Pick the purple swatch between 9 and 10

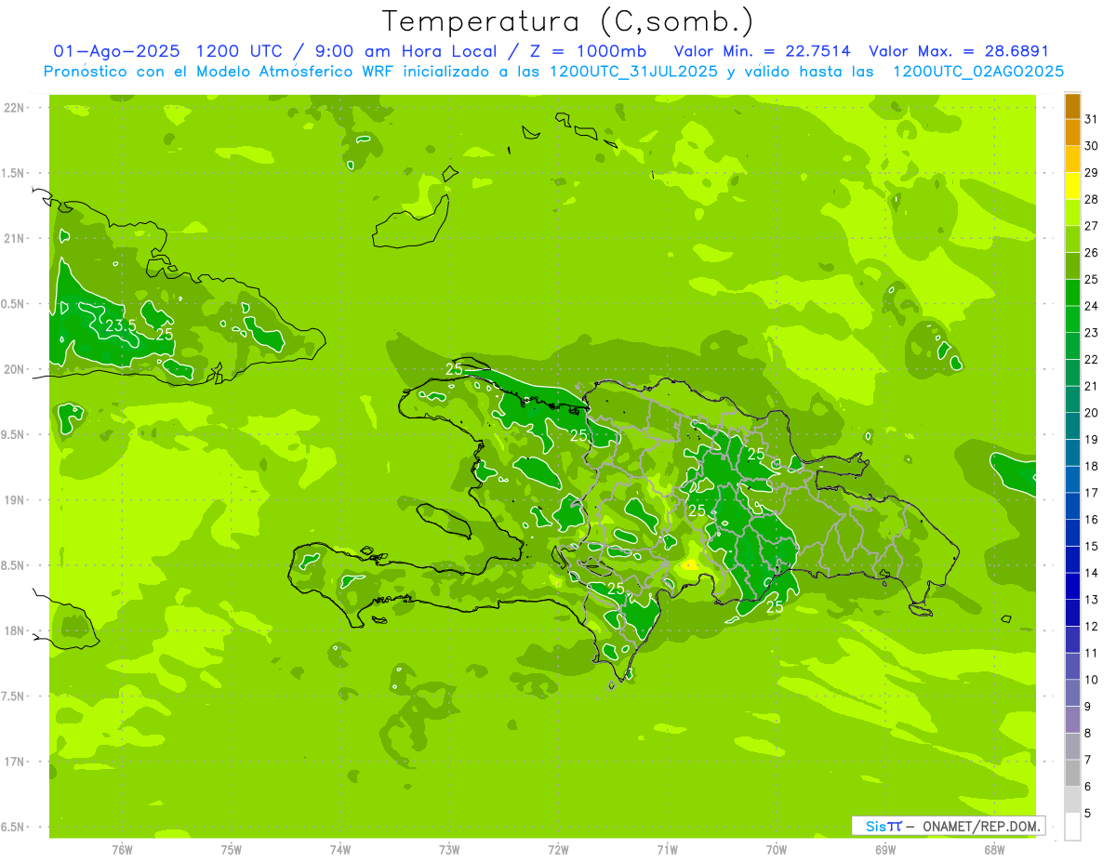(x=1072, y=693)
